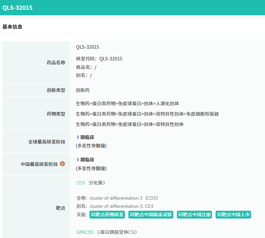Select the QLS-32015 page title in header
The width and height of the screenshot is (265, 238).
point(18,7)
